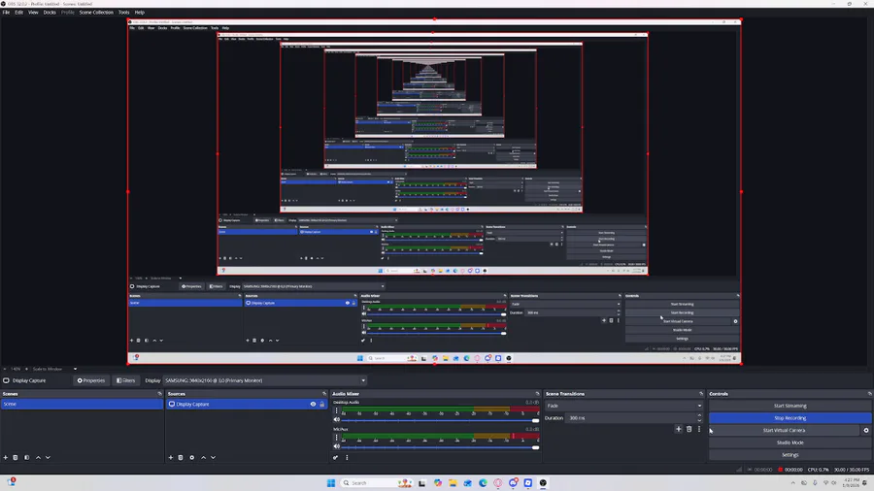Screen dimensions: 874x491
Task: Pop out the Controls dock
Action: (x=869, y=394)
